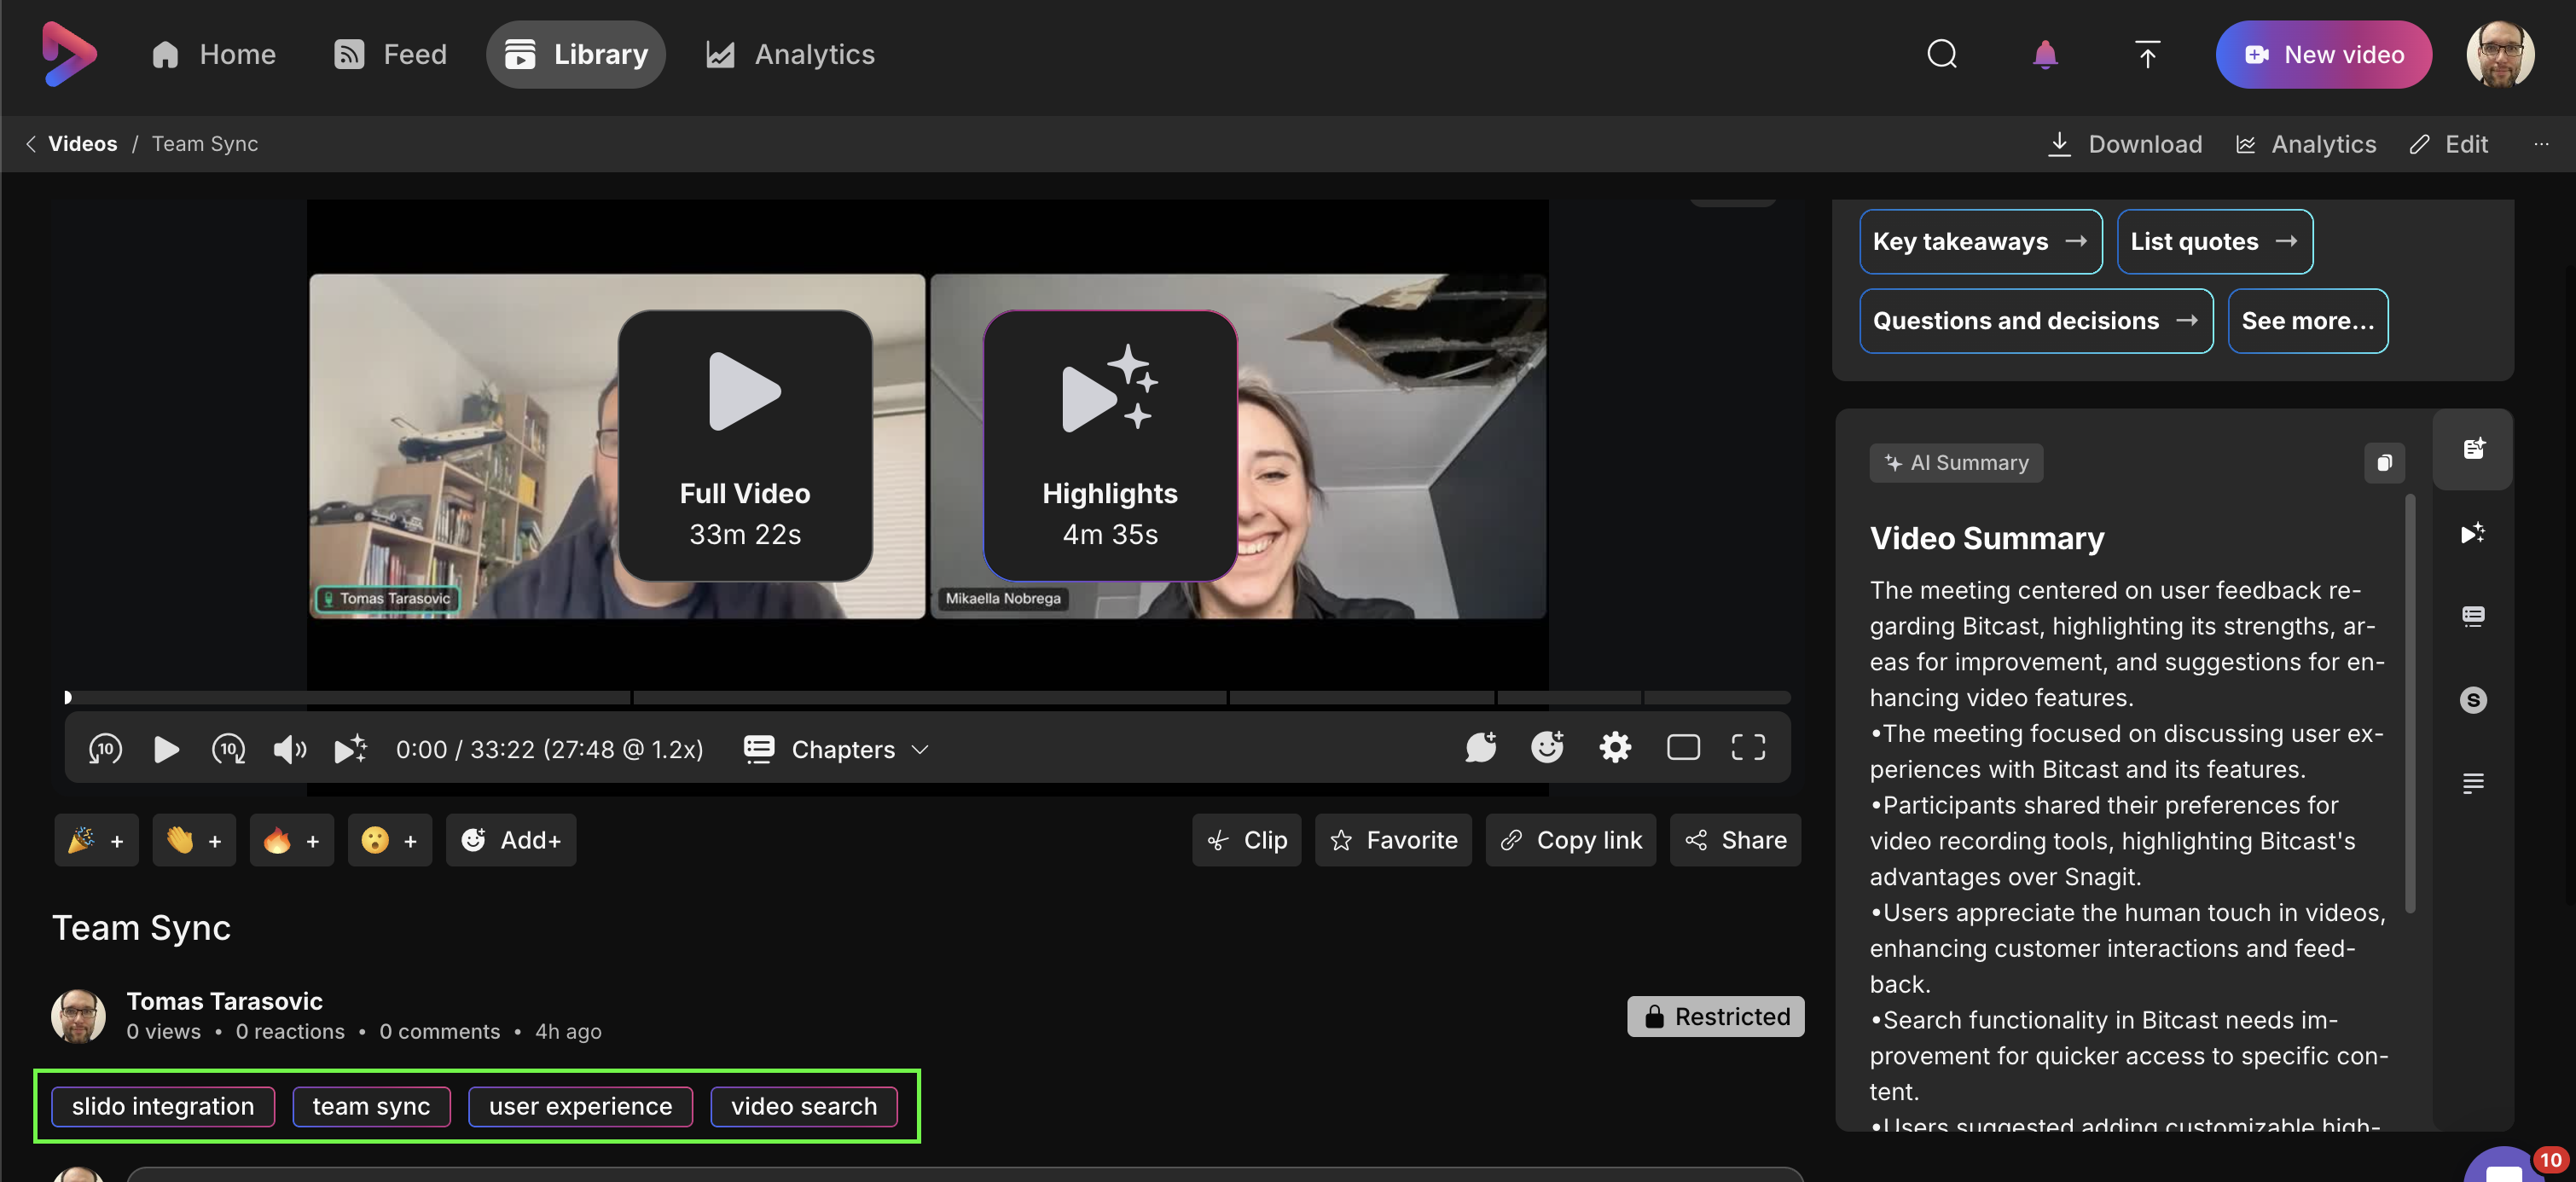The image size is (2576, 1182).
Task: Mute the video volume
Action: coord(290,748)
